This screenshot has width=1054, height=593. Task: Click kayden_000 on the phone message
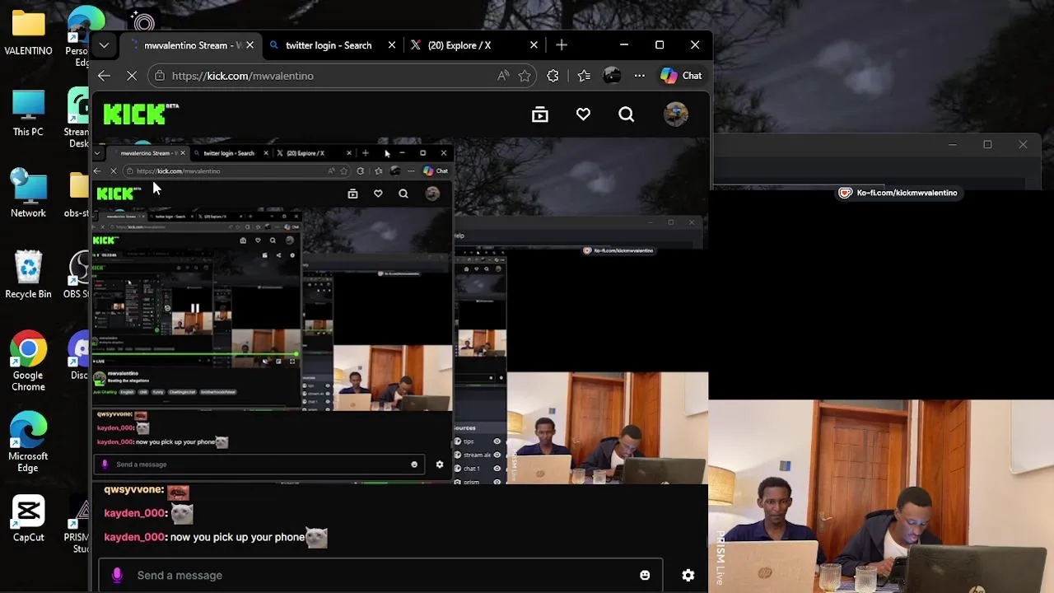(x=135, y=537)
